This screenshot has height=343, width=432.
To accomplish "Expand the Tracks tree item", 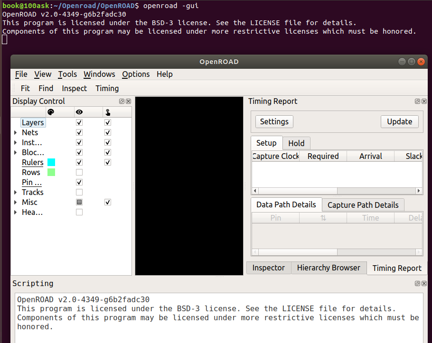I will (x=15, y=192).
